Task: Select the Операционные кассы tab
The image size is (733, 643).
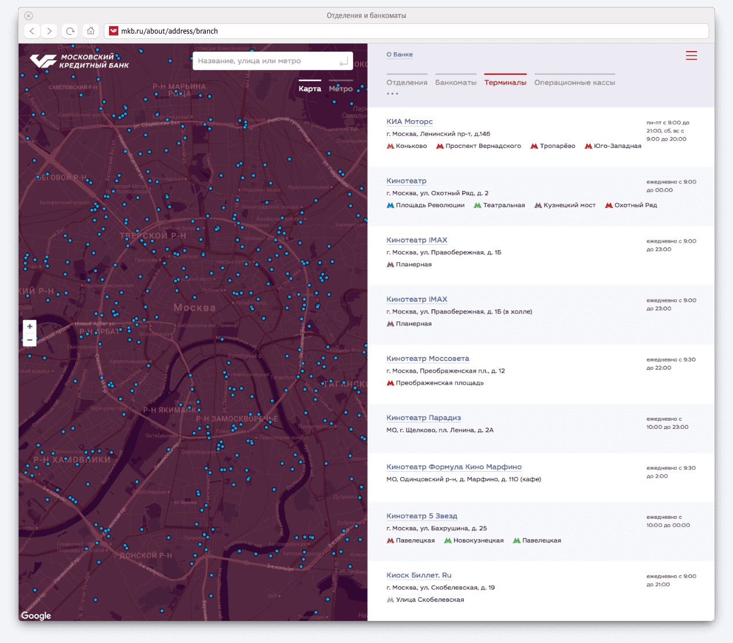Action: (x=574, y=82)
